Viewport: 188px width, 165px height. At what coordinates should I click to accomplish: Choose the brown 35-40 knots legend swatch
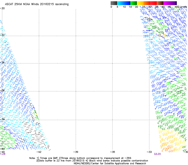coord(160,3)
